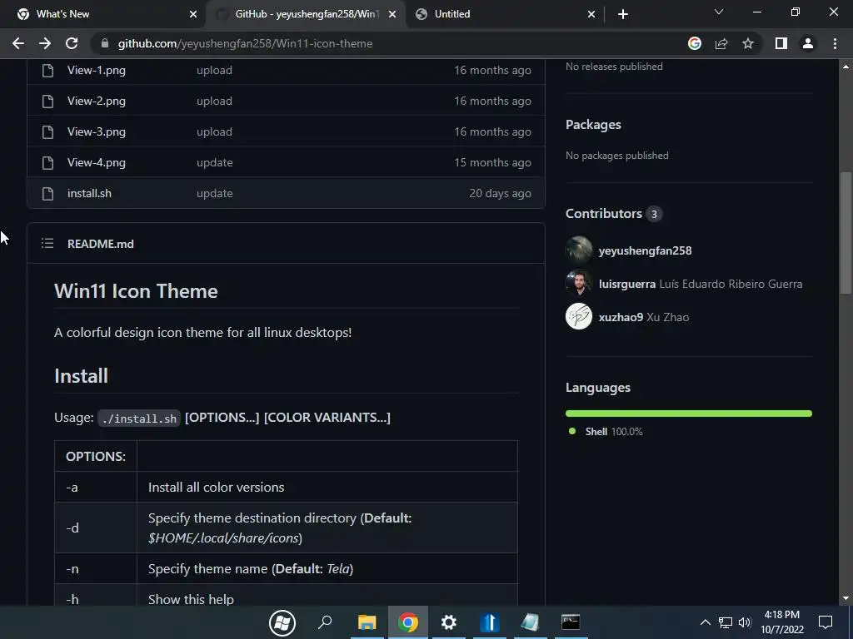The height and width of the screenshot is (639, 853).
Task: Click 'Specify theme name' cell
Action: point(327,569)
